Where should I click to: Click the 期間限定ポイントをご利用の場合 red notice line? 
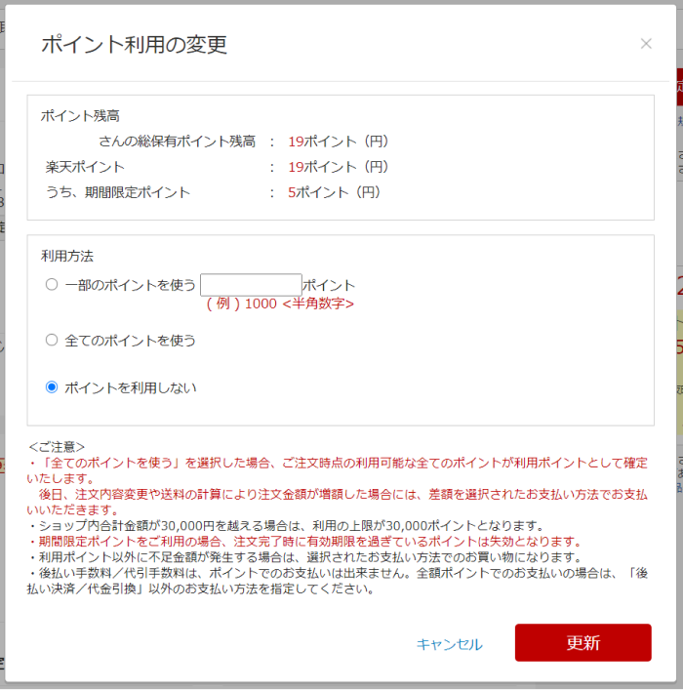click(x=304, y=542)
